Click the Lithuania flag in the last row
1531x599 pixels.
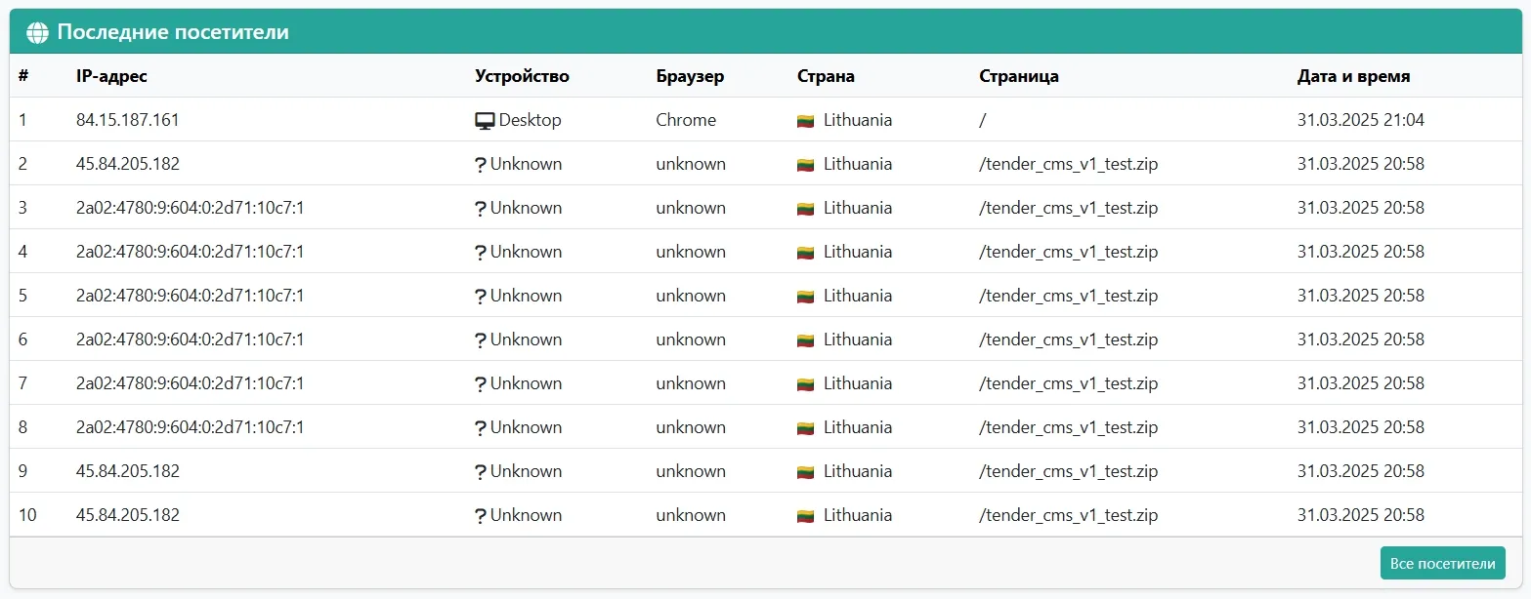tap(806, 514)
